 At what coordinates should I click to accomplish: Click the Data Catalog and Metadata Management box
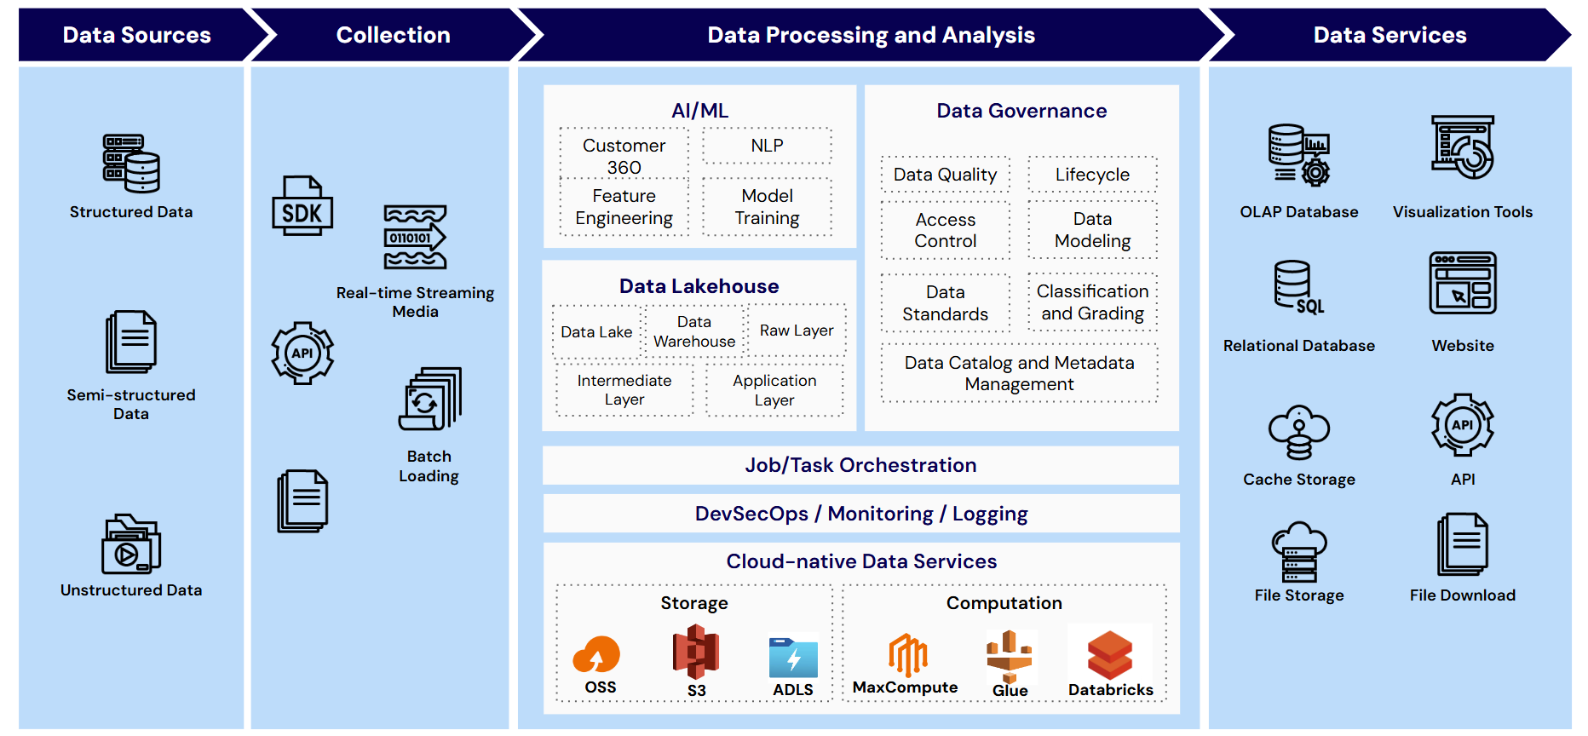coord(1019,373)
